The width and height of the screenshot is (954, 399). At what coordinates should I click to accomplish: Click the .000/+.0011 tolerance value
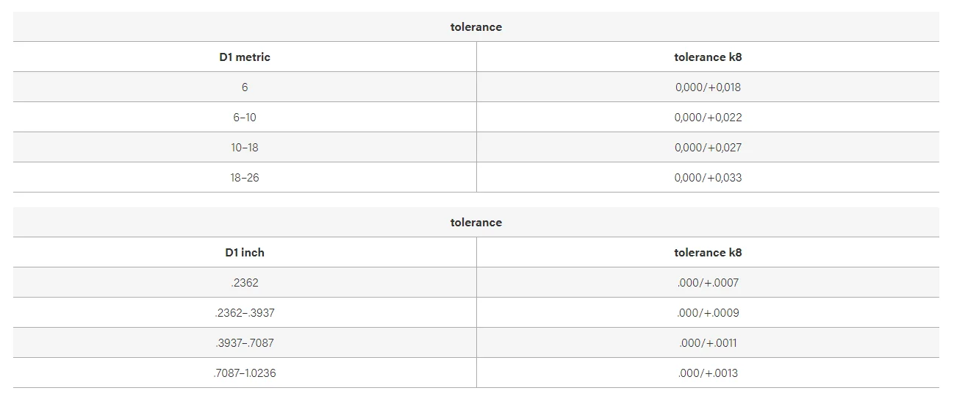coord(708,342)
